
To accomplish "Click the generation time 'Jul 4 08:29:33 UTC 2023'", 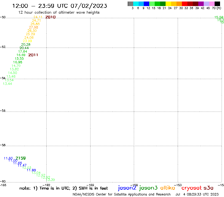I will (197, 195).
